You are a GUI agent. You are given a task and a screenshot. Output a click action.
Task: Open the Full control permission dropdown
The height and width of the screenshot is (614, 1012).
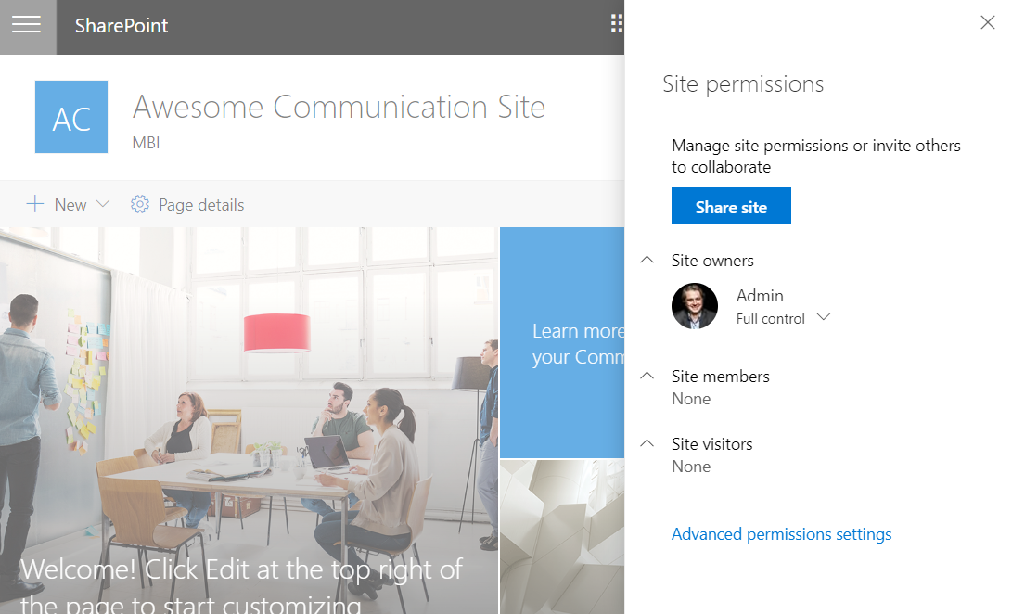823,318
